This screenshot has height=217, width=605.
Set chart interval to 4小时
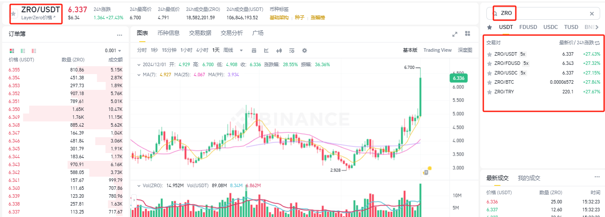[203, 50]
